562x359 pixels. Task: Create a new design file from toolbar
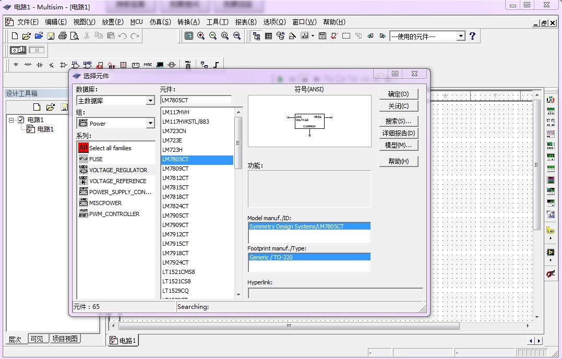(15, 36)
